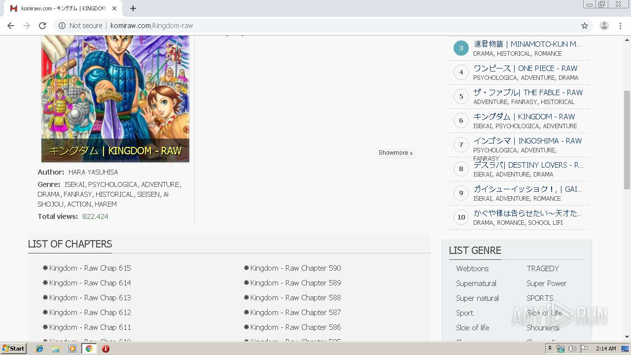Open Kingdom - Raw Chapter 590

(295, 268)
